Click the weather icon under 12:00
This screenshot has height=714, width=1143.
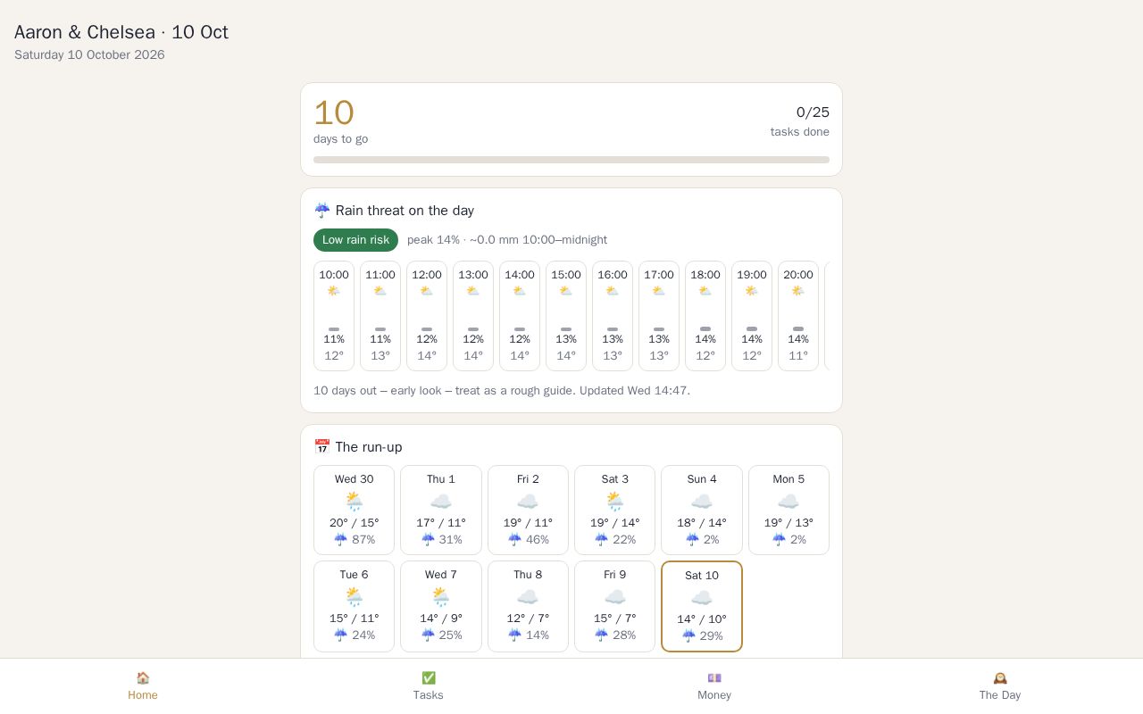427,291
